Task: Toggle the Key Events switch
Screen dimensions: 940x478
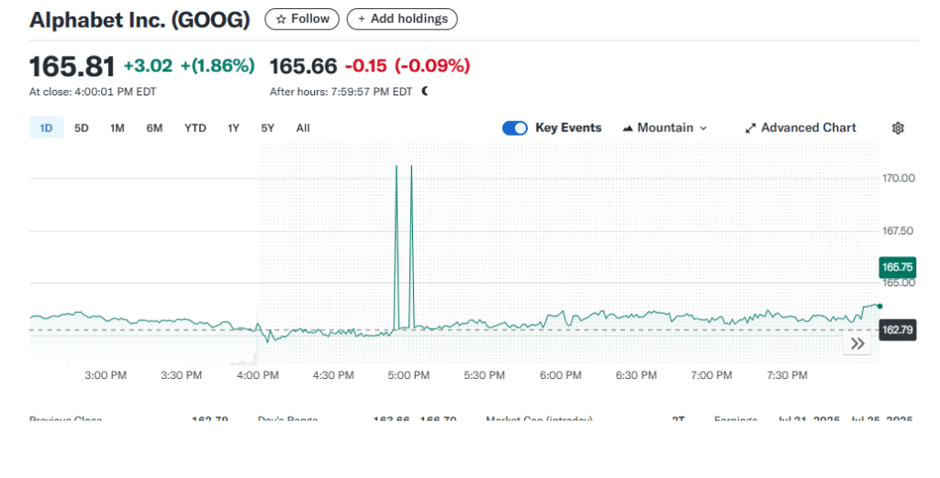Action: coord(514,128)
